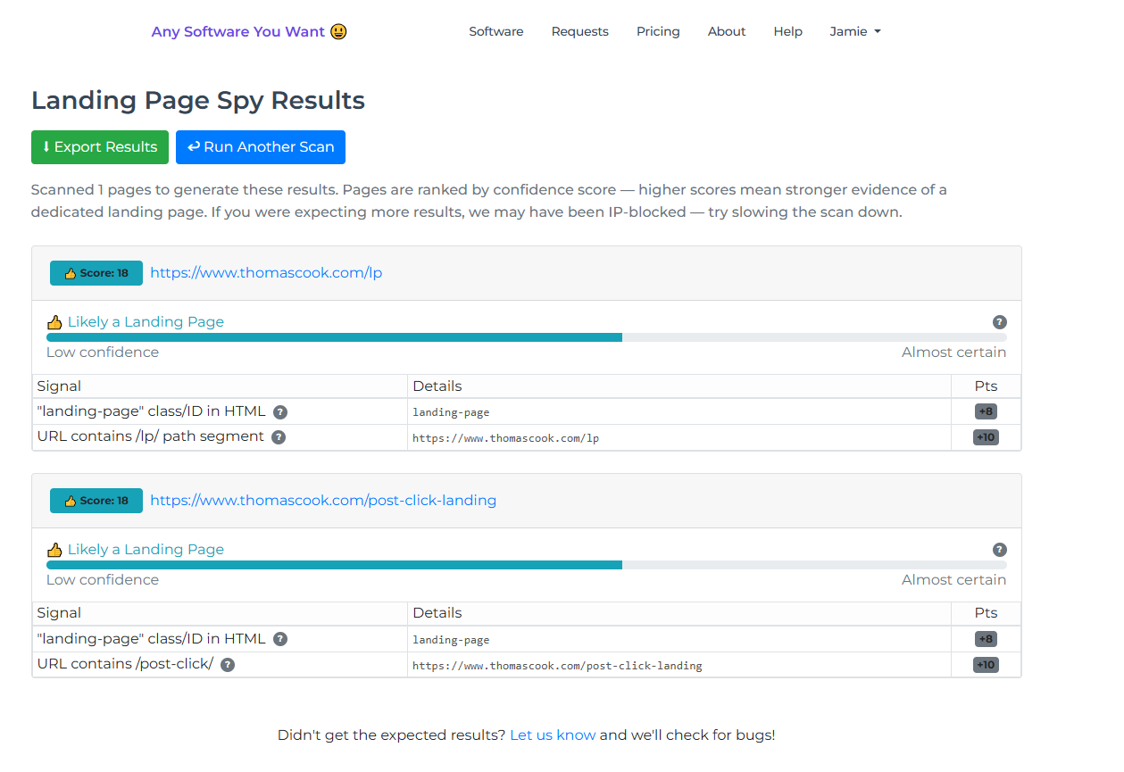Click question mark icon in thomascook.com/lp result panel
Image resolution: width=1124 pixels, height=772 pixels.
click(x=999, y=322)
